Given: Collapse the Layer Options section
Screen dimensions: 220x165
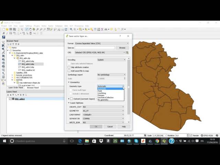Looking at the screenshot, I should pyautogui.click(x=69, y=103).
